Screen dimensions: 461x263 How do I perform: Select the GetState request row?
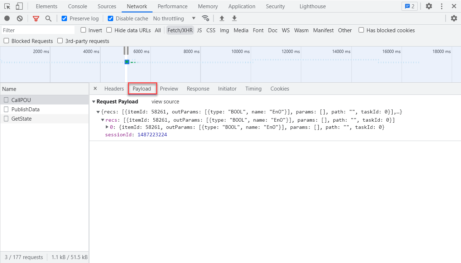coord(44,119)
